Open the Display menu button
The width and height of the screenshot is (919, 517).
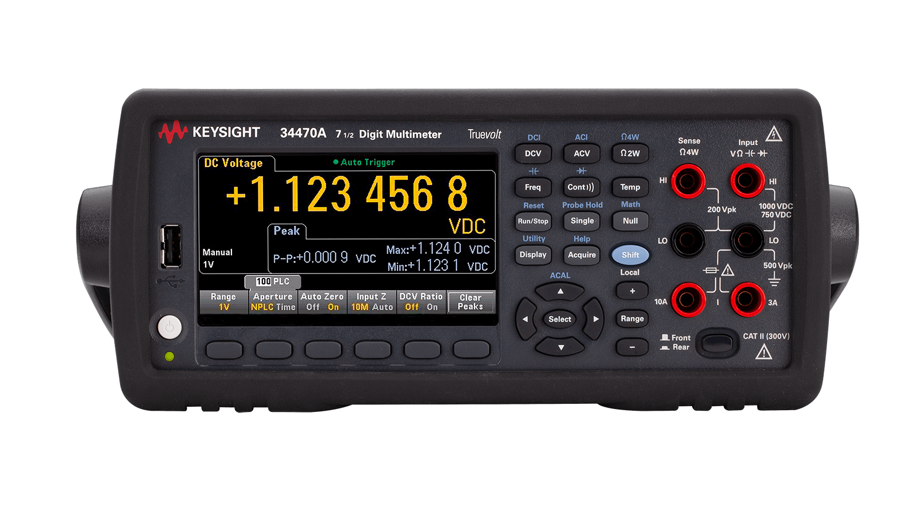(x=533, y=255)
